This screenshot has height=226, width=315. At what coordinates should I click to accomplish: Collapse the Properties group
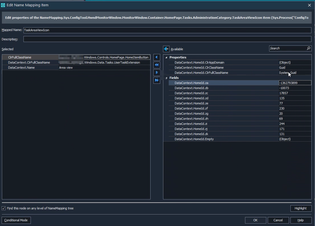click(166, 58)
